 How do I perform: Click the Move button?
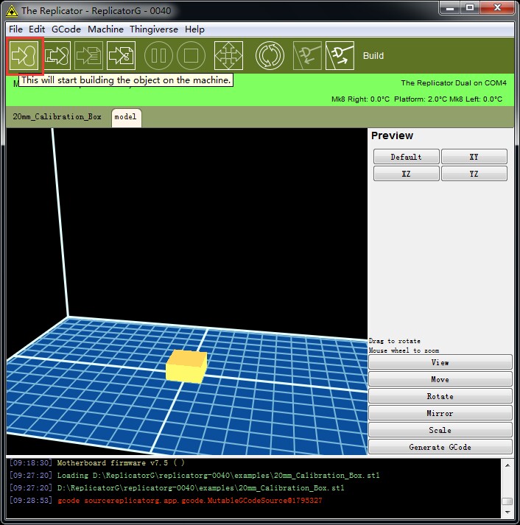coord(440,379)
